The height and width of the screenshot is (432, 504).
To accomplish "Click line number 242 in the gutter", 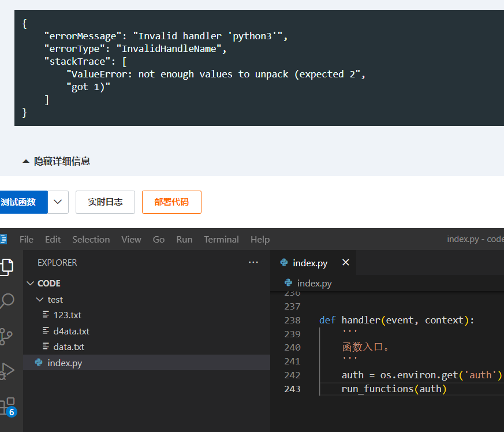I will coord(293,375).
